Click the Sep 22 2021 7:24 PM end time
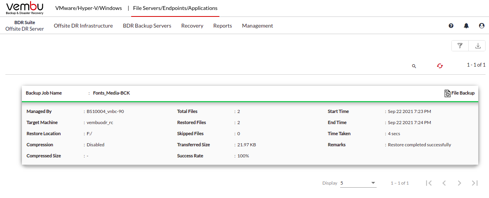 [409, 123]
